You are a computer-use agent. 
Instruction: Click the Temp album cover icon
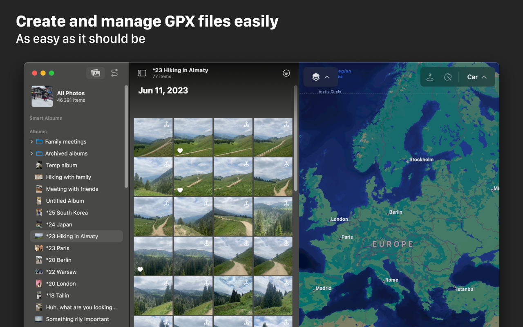(x=39, y=166)
